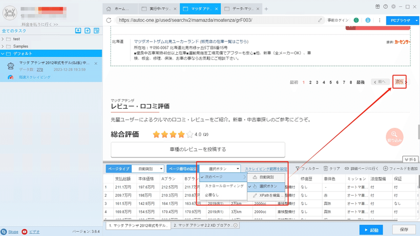Image resolution: width=420 pixels, height=236 pixels.
Task: Click the フィルター funnel button
Action: [x=307, y=168]
